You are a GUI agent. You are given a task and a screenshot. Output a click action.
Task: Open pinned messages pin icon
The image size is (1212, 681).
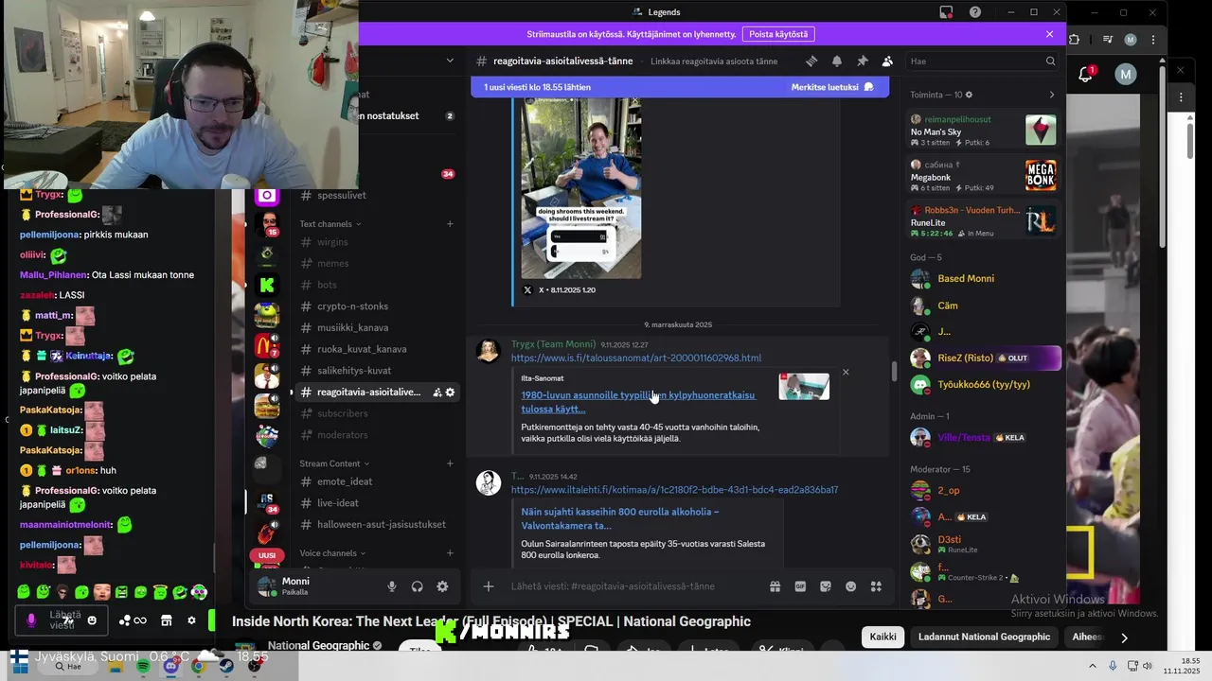coord(863,61)
